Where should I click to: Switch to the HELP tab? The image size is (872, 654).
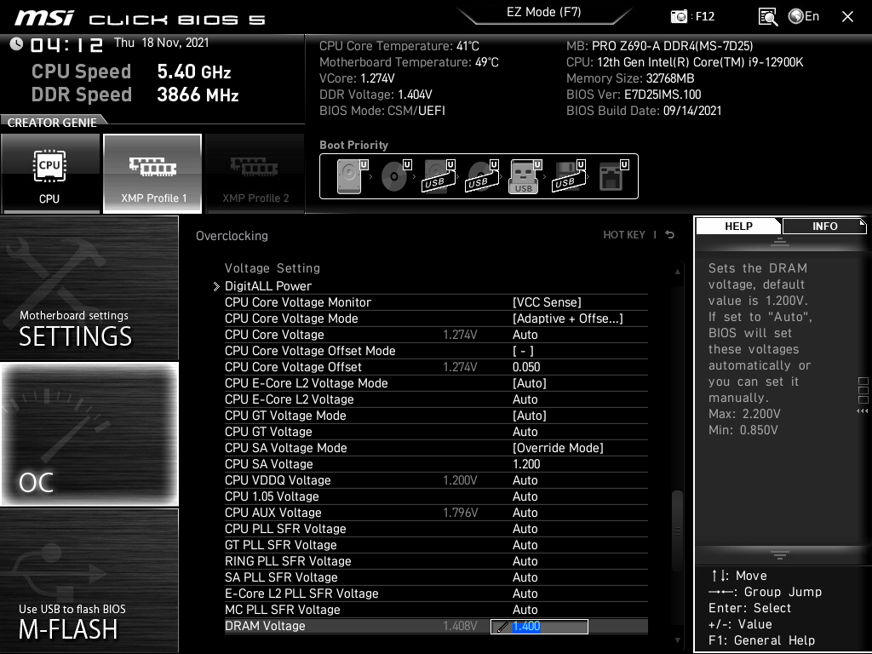(x=738, y=226)
